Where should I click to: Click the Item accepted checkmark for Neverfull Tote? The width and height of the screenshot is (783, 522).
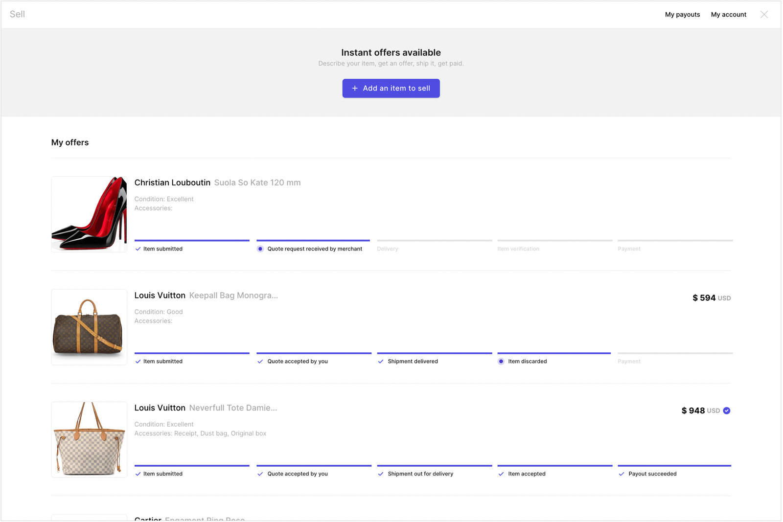click(x=501, y=474)
